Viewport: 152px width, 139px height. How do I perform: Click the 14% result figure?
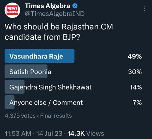(136, 87)
